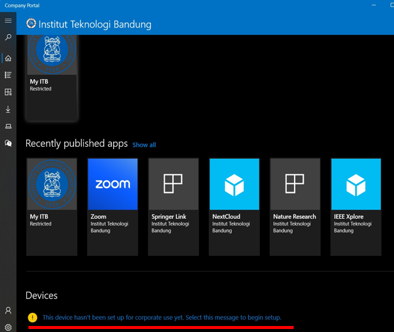
Task: Open Devices icon in sidebar
Action: pyautogui.click(x=8, y=126)
